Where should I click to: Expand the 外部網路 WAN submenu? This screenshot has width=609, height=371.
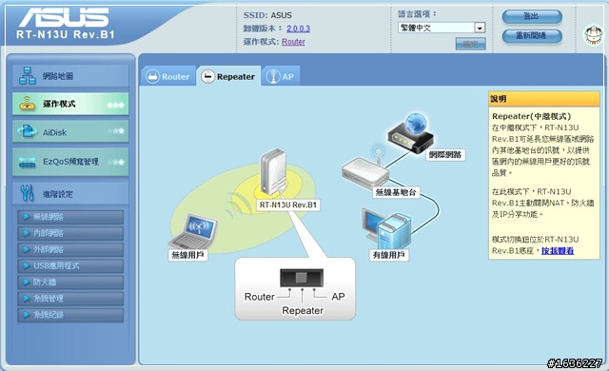(x=70, y=249)
